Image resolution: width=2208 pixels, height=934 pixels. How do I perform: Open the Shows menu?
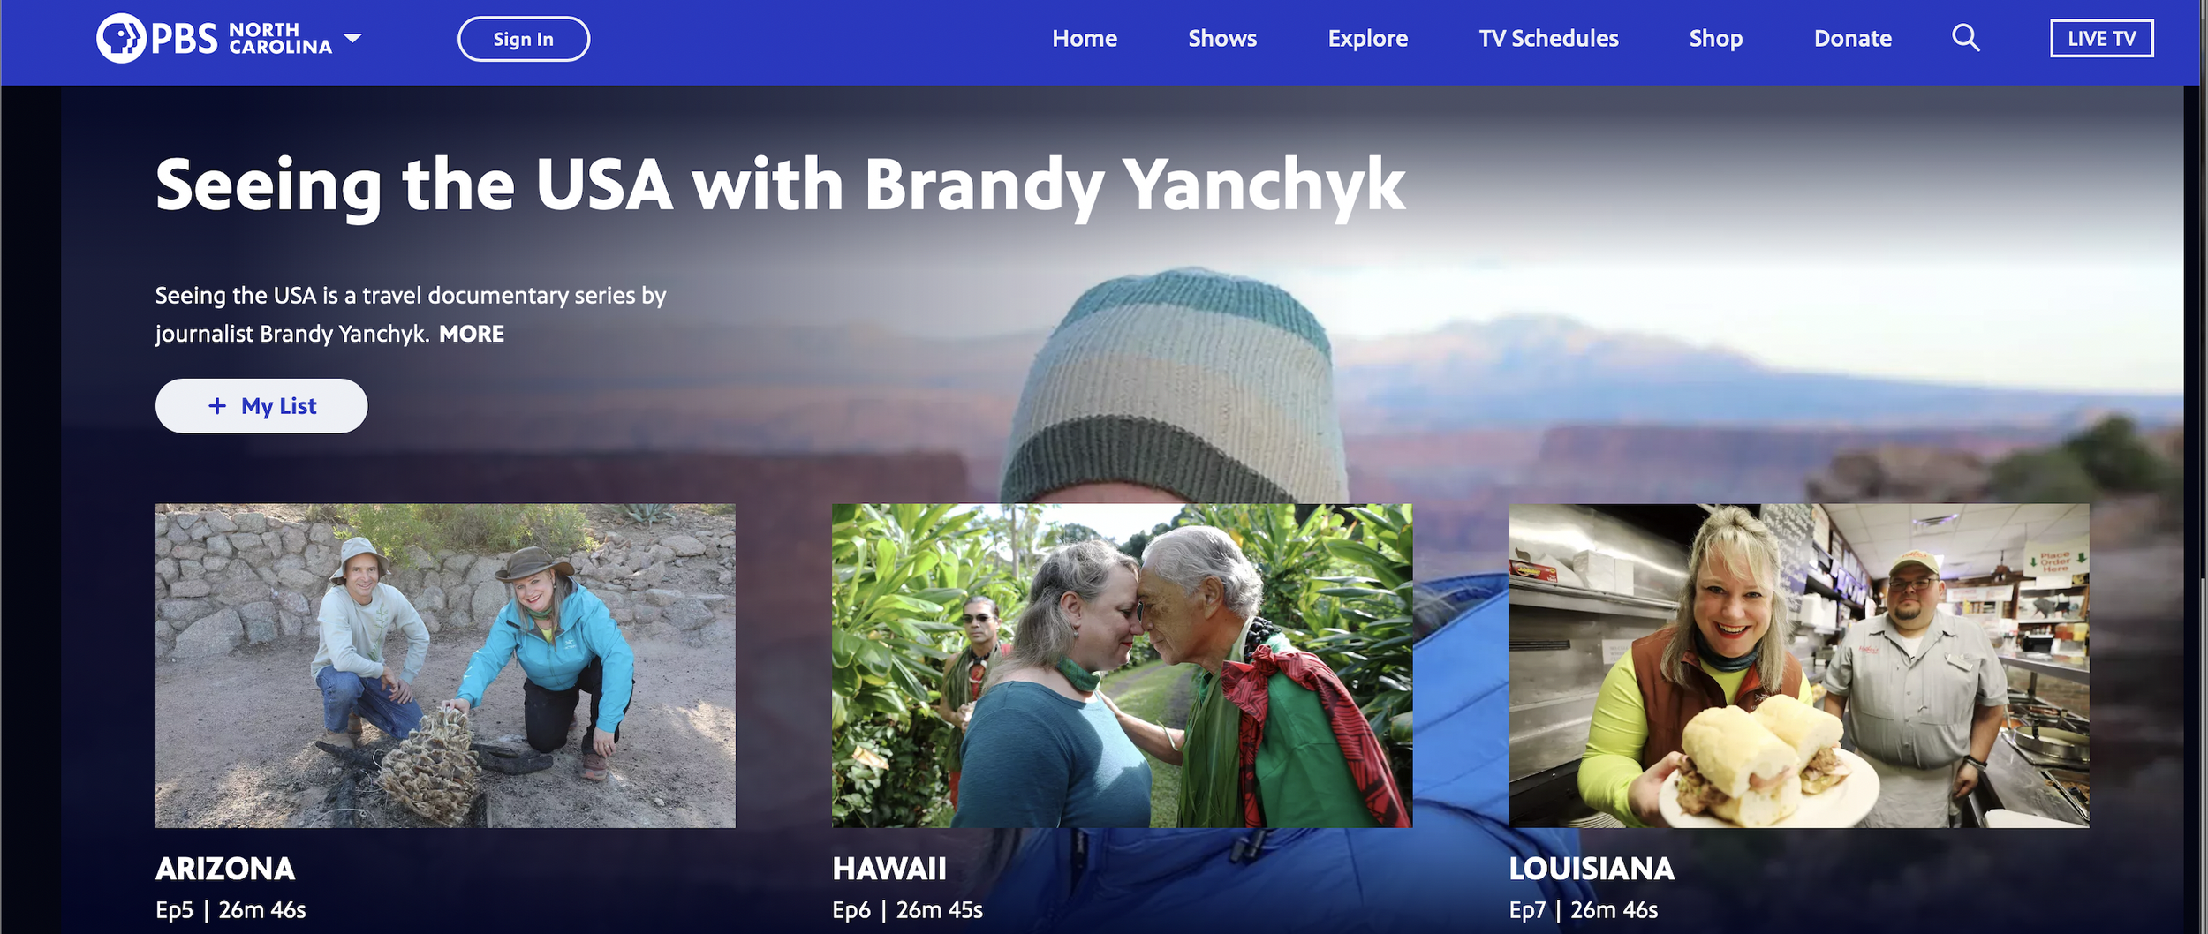(x=1222, y=39)
